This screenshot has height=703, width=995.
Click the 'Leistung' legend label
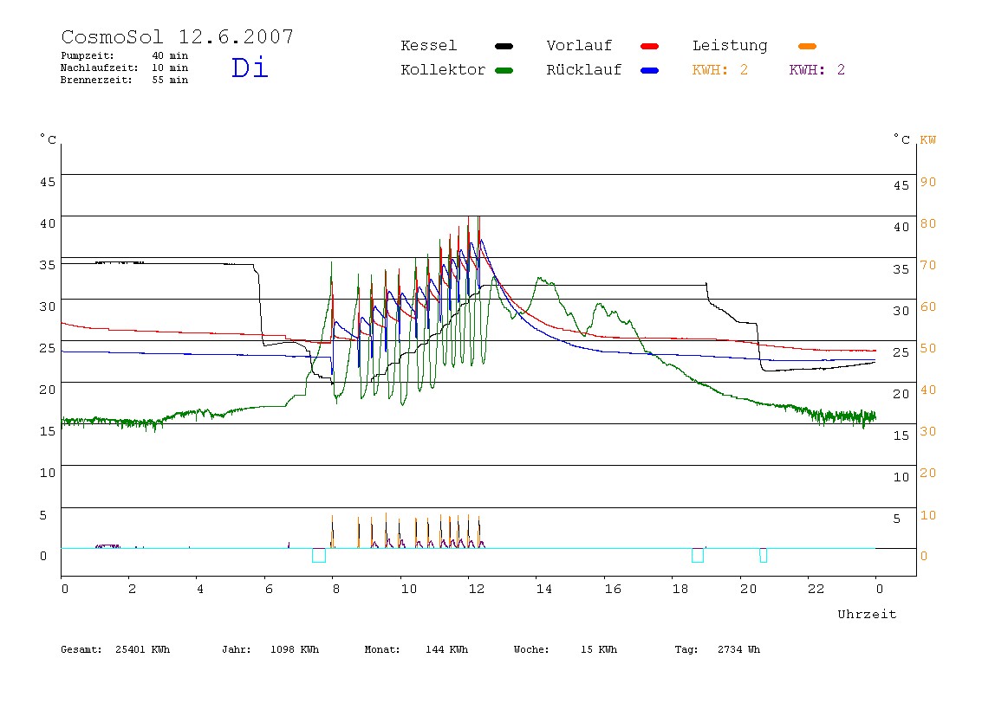click(x=730, y=46)
